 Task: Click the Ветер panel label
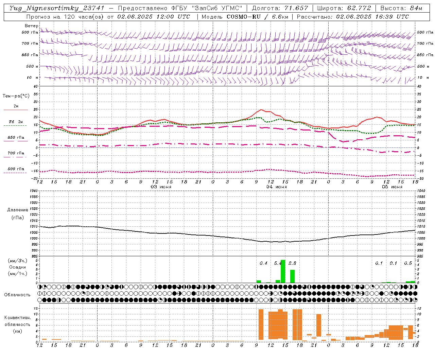(x=32, y=26)
